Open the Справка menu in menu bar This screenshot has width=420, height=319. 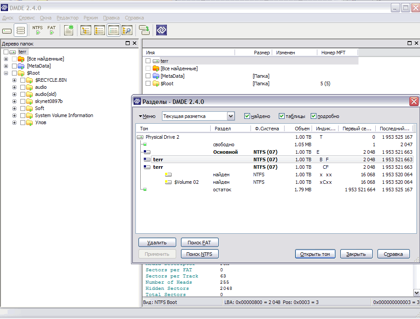[x=134, y=18]
